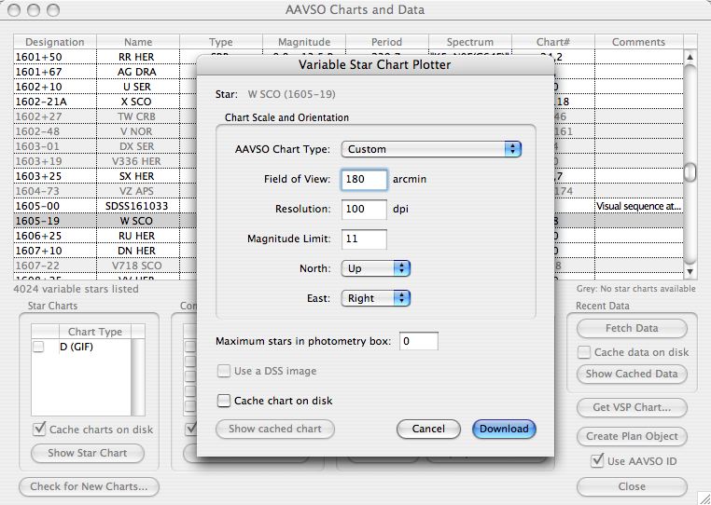Screen dimensions: 711x505
Task: Click Show cached chart button
Action: (x=275, y=429)
